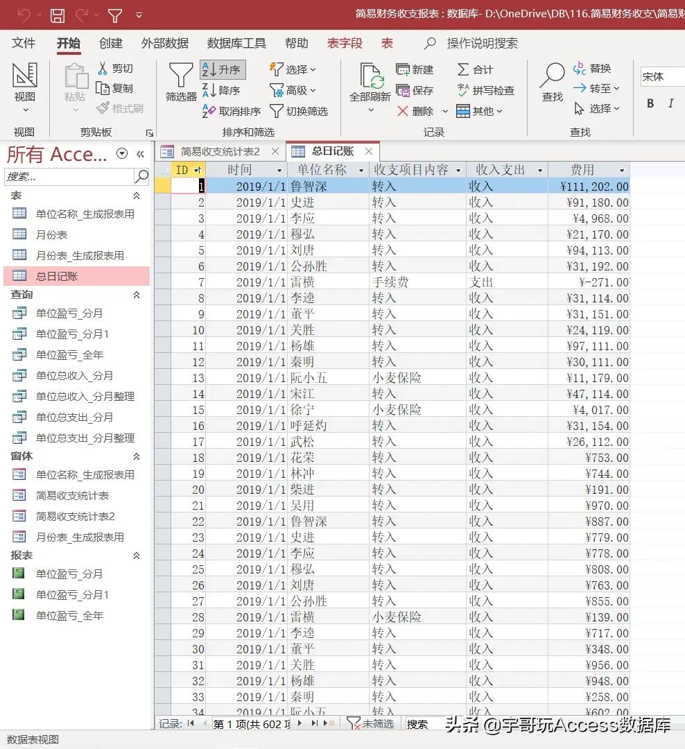Click the 查找 magnifier find button
Screen dimensions: 685x749
coord(552,82)
